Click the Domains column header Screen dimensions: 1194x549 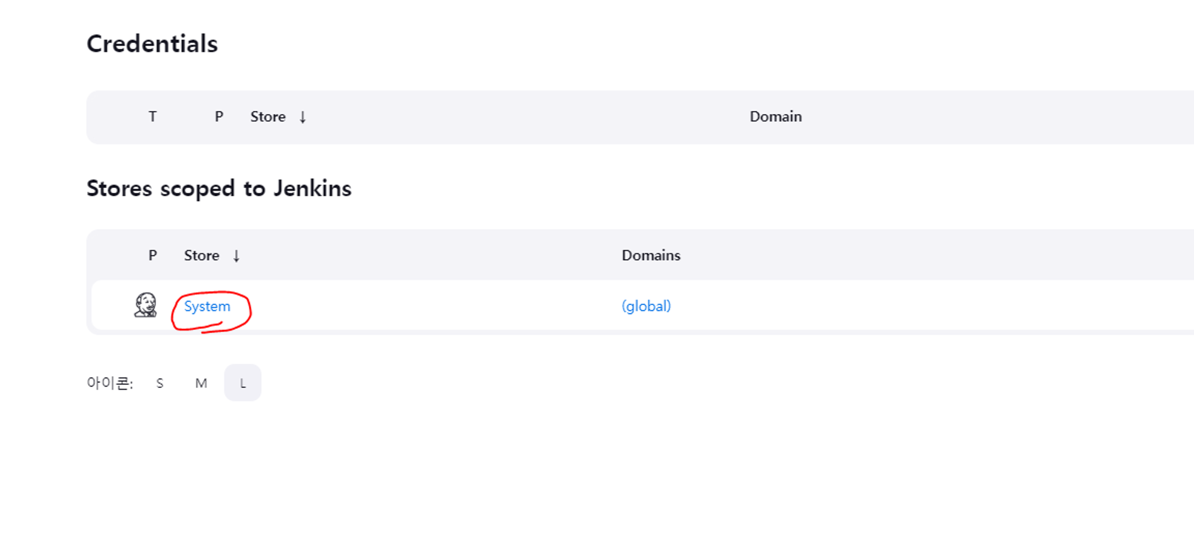[x=651, y=255]
